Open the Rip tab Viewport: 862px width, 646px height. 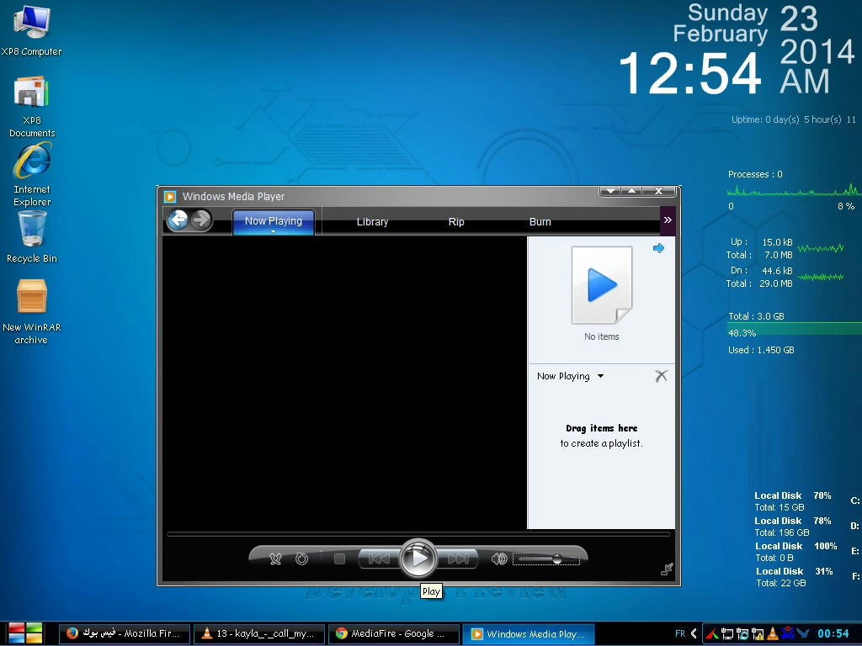pyautogui.click(x=456, y=222)
